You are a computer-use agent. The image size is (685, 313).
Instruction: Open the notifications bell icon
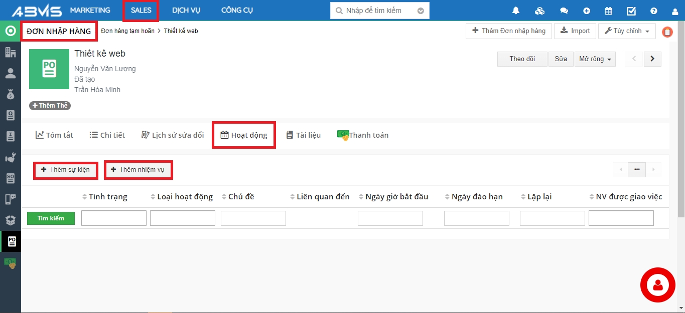(x=515, y=11)
